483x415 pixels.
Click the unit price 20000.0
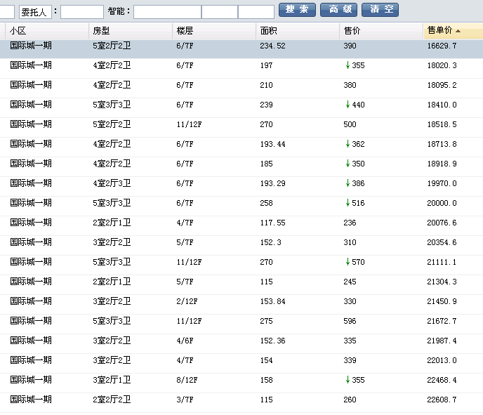(x=442, y=204)
